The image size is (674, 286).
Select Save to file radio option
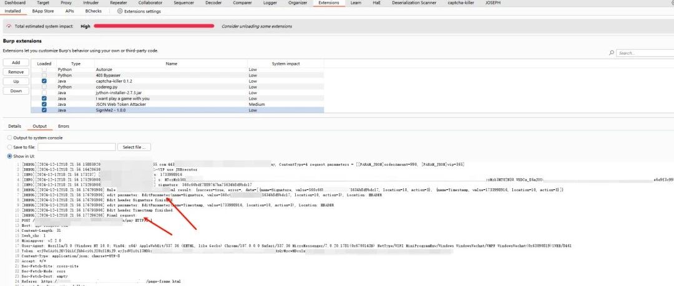9,147
